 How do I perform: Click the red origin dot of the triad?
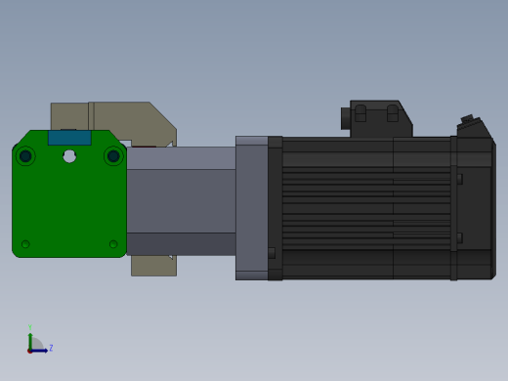(29, 351)
